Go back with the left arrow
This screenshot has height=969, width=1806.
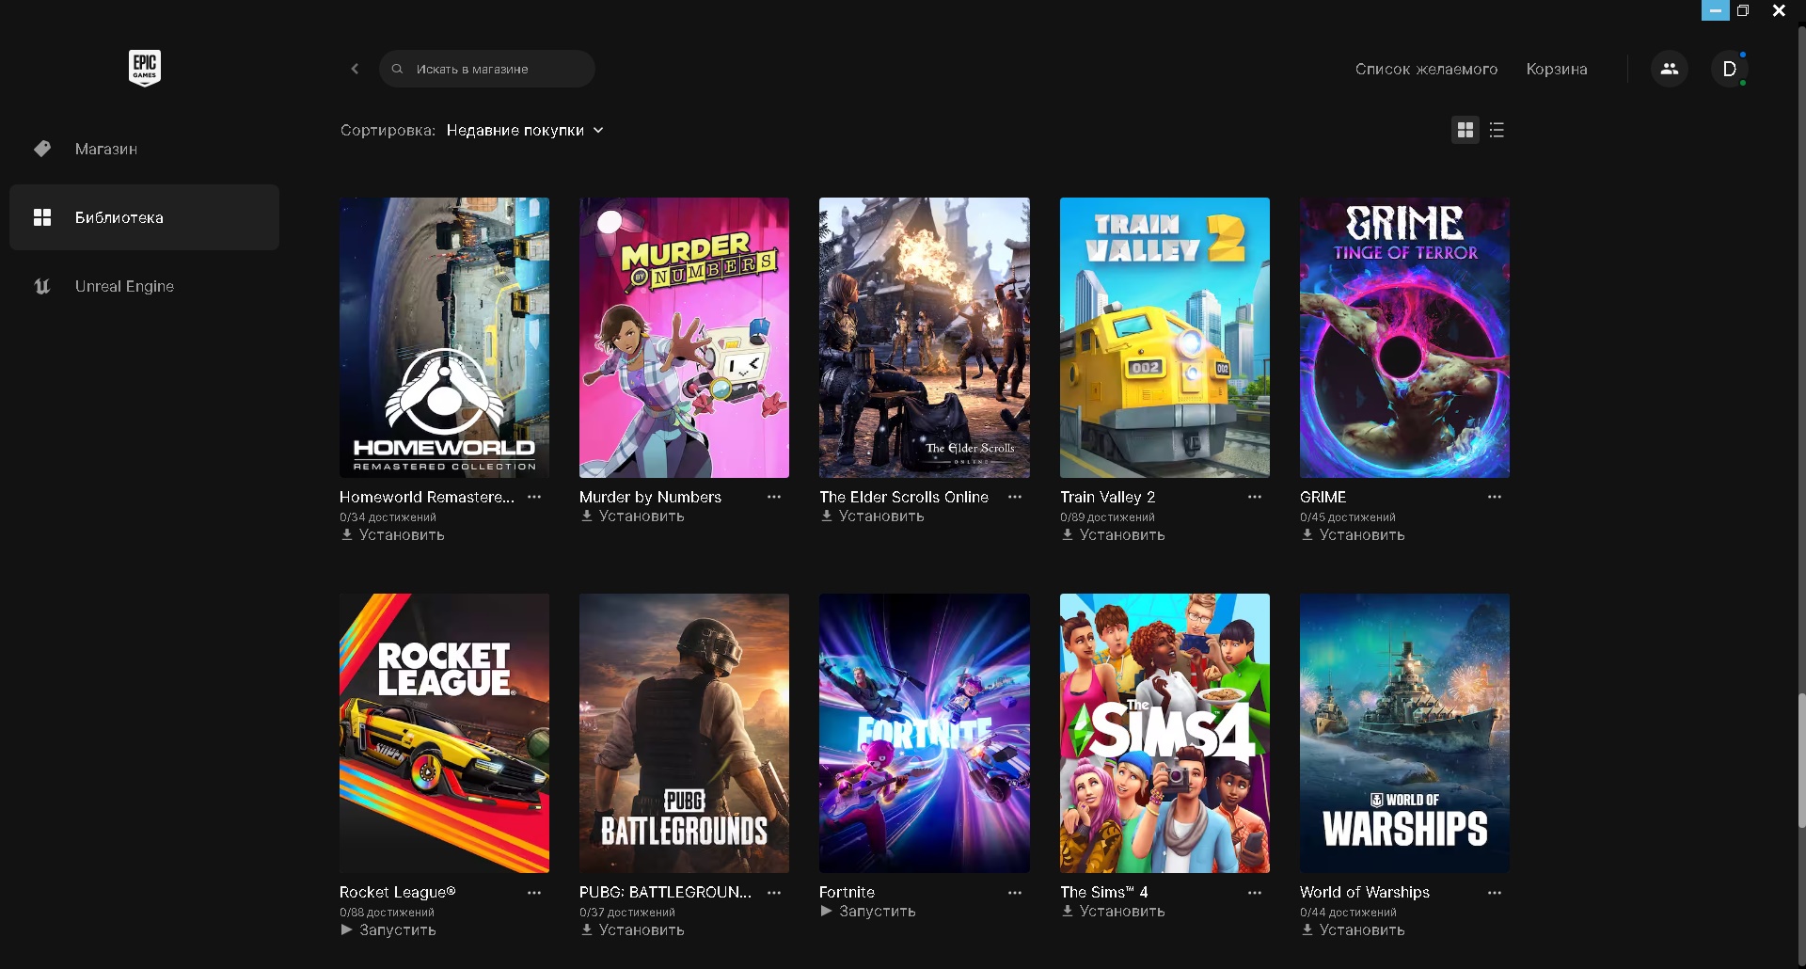click(x=355, y=69)
